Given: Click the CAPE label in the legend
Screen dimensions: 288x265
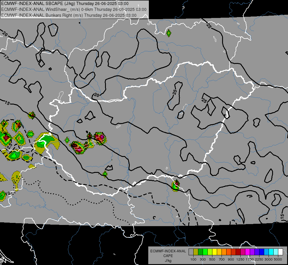Looking at the screenshot, I should (x=168, y=256).
